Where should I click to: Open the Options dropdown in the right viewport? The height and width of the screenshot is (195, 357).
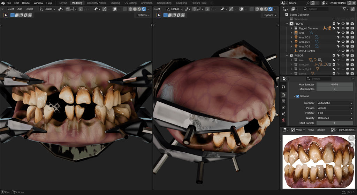(270, 15)
